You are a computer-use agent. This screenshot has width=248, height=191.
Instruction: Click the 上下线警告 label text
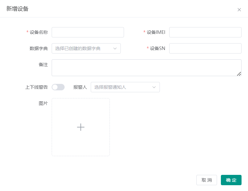coord(36,87)
